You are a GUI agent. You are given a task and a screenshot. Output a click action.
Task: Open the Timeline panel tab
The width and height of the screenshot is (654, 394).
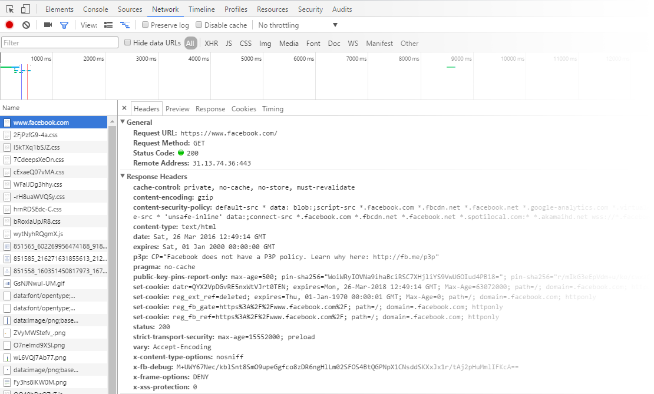tap(202, 9)
